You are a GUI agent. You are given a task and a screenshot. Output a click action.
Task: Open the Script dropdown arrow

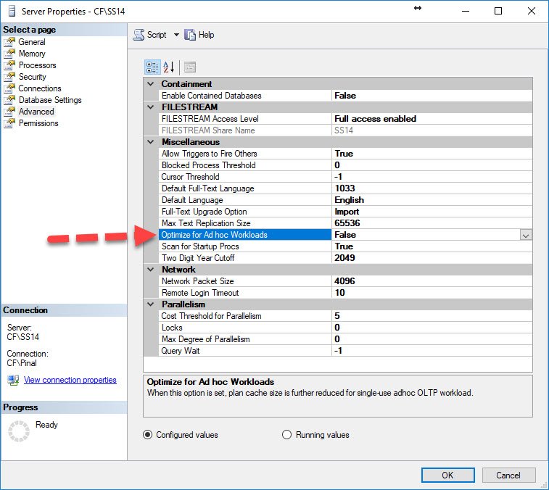pos(176,35)
